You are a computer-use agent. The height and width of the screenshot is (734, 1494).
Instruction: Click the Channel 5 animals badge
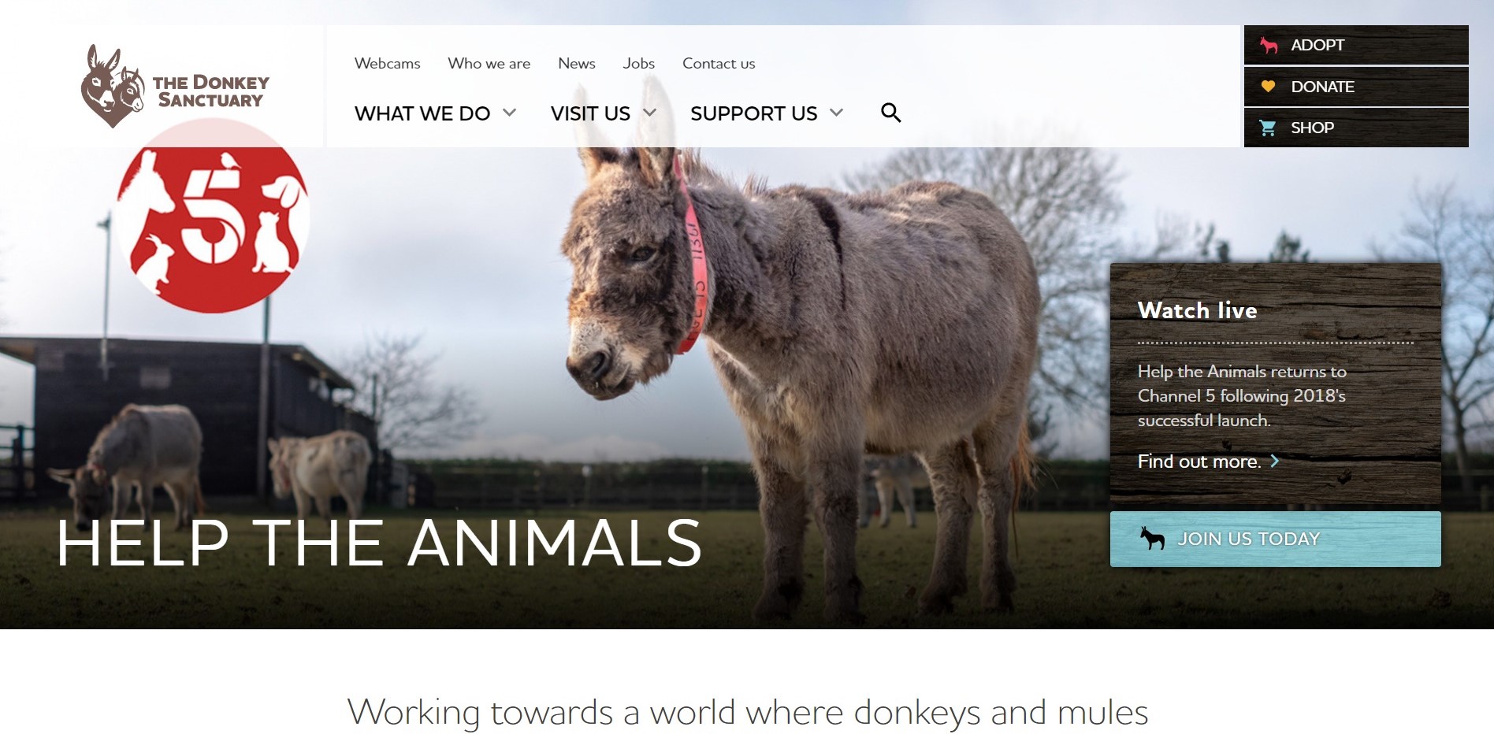[213, 217]
